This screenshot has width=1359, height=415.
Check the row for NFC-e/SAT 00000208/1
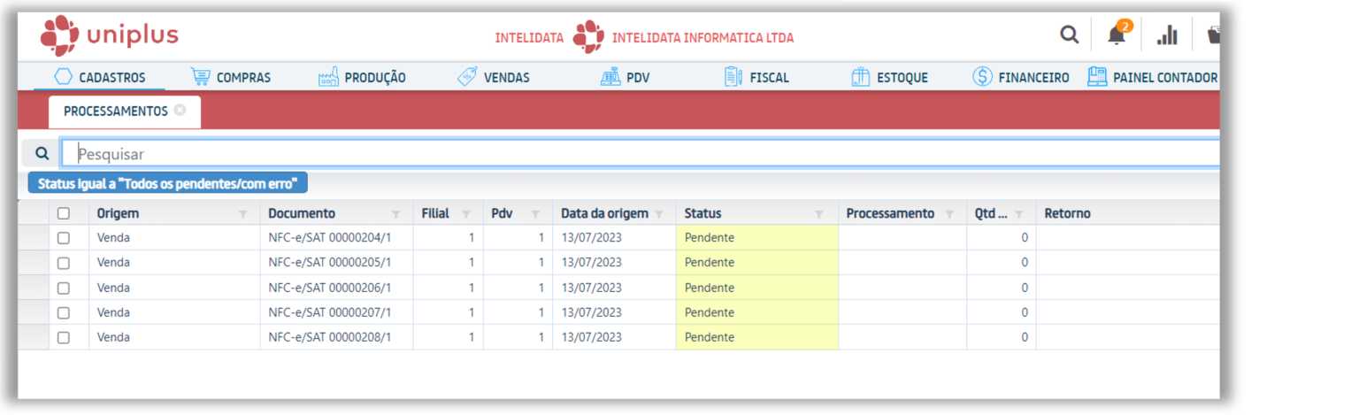coord(63,337)
